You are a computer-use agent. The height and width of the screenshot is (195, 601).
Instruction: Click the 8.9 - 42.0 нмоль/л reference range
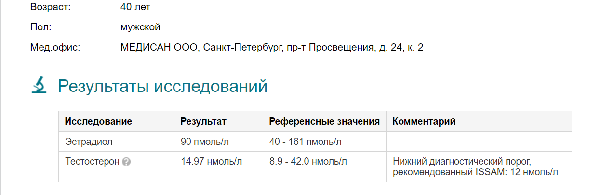(x=308, y=162)
